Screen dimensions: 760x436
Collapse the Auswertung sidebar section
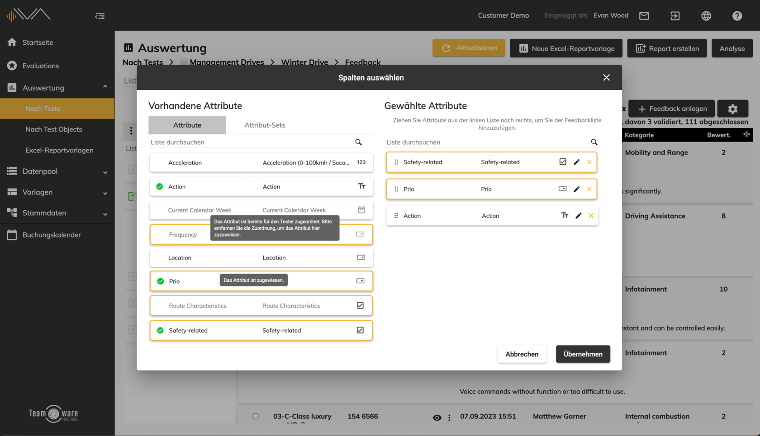[x=105, y=87]
